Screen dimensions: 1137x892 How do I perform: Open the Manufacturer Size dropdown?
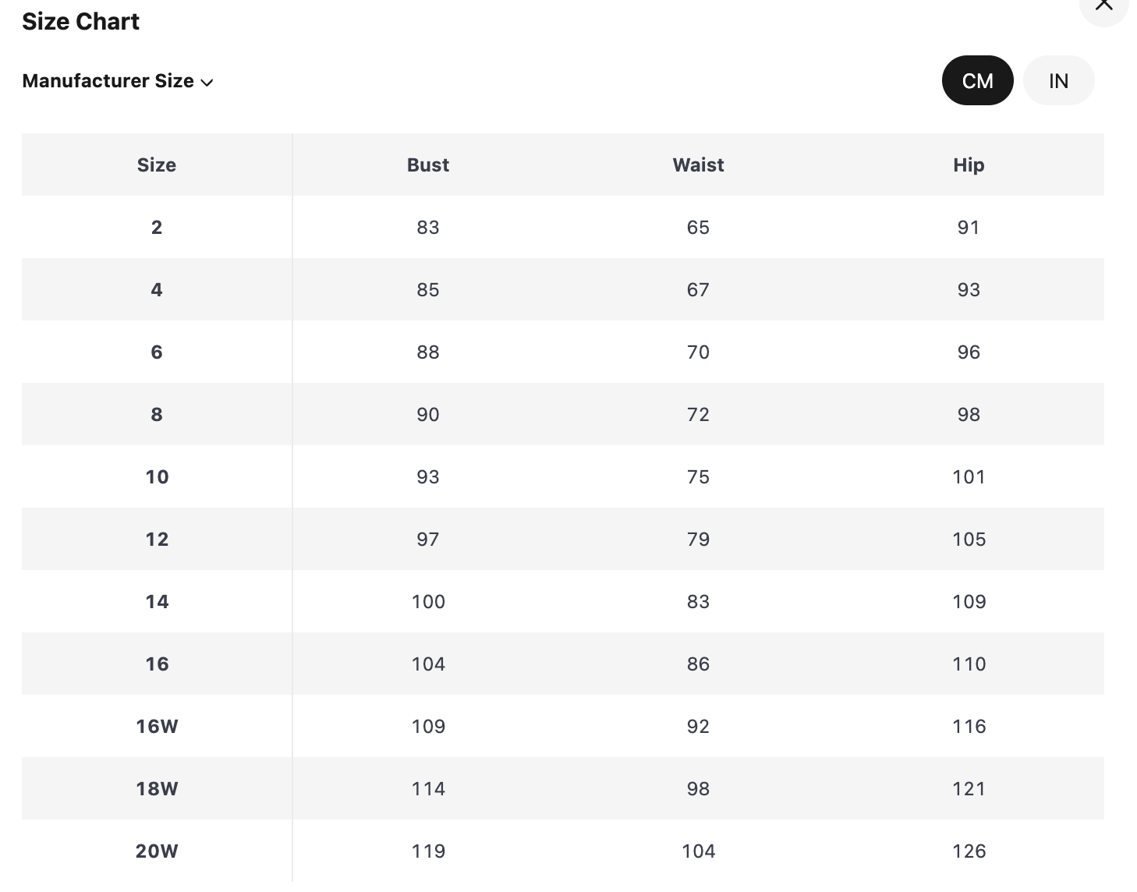tap(118, 81)
